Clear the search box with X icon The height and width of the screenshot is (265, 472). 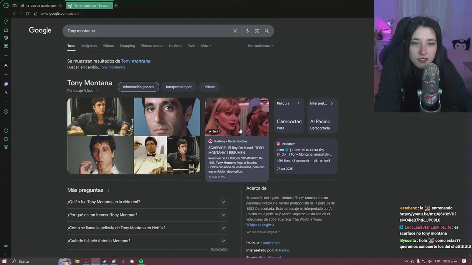[235, 31]
